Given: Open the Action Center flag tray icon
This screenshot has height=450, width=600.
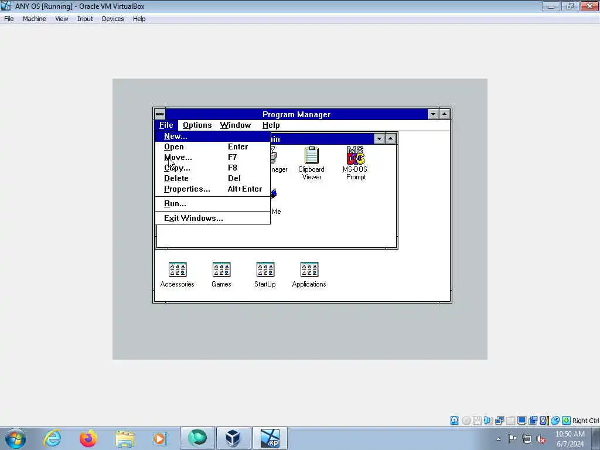Looking at the screenshot, I should click(x=512, y=439).
